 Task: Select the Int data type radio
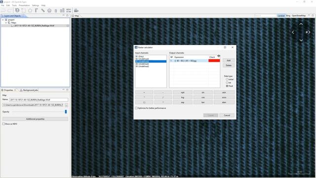tap(227, 83)
